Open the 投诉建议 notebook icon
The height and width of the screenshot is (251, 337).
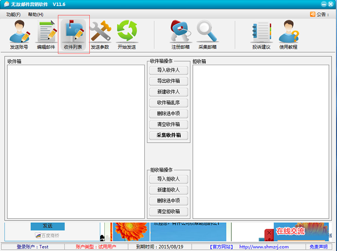pos(262,35)
